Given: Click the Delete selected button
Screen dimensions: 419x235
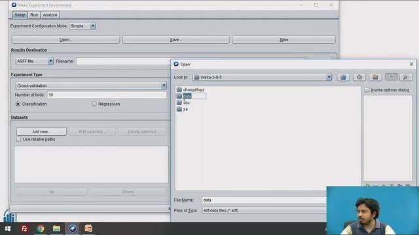Looking at the screenshot, I should coord(142,132).
